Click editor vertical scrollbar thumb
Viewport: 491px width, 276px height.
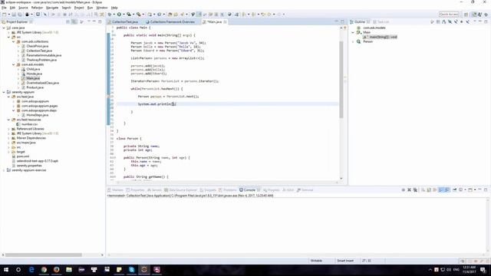pos(341,79)
